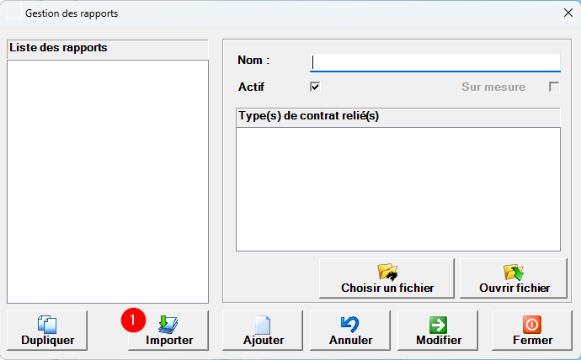This screenshot has width=581, height=360.
Task: Close the Gestion des rapports window
Action: (567, 13)
